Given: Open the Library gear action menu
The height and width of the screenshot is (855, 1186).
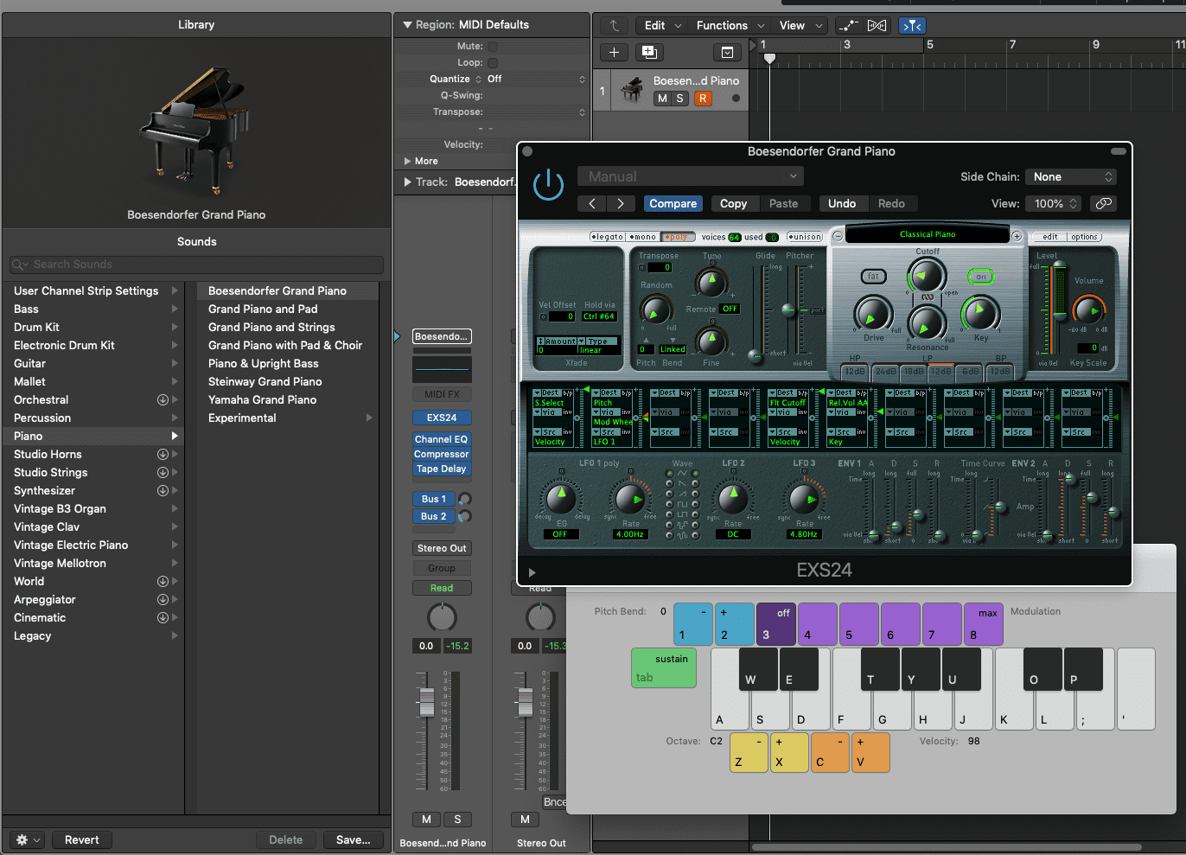Looking at the screenshot, I should [28, 839].
